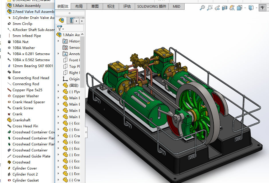Click the Dynamic Annotation Views icon
This screenshot has height=183, width=269.
point(232,8)
